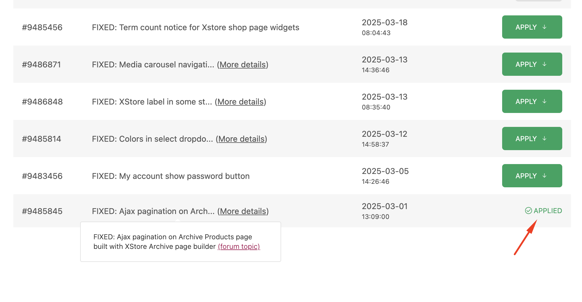582x302 pixels.
Task: Click the APPLIED status label for #9485845
Action: (548, 211)
